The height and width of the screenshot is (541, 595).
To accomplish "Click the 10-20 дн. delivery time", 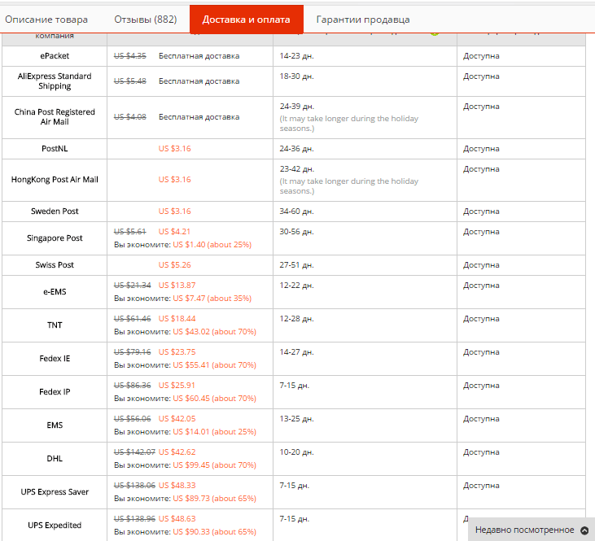I will [x=297, y=452].
